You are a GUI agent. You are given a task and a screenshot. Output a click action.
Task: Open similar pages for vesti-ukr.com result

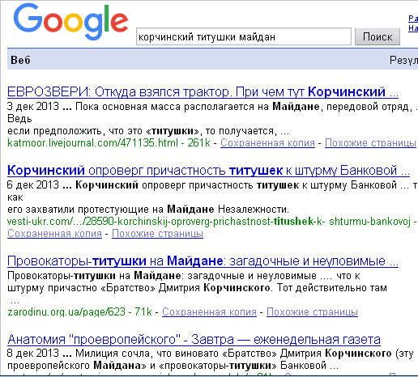157,234
